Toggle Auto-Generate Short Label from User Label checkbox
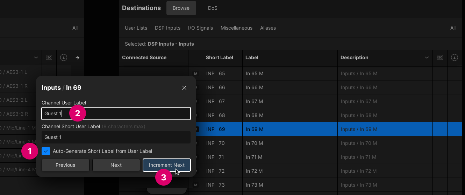Viewport: 465px width, 195px height. coord(46,151)
